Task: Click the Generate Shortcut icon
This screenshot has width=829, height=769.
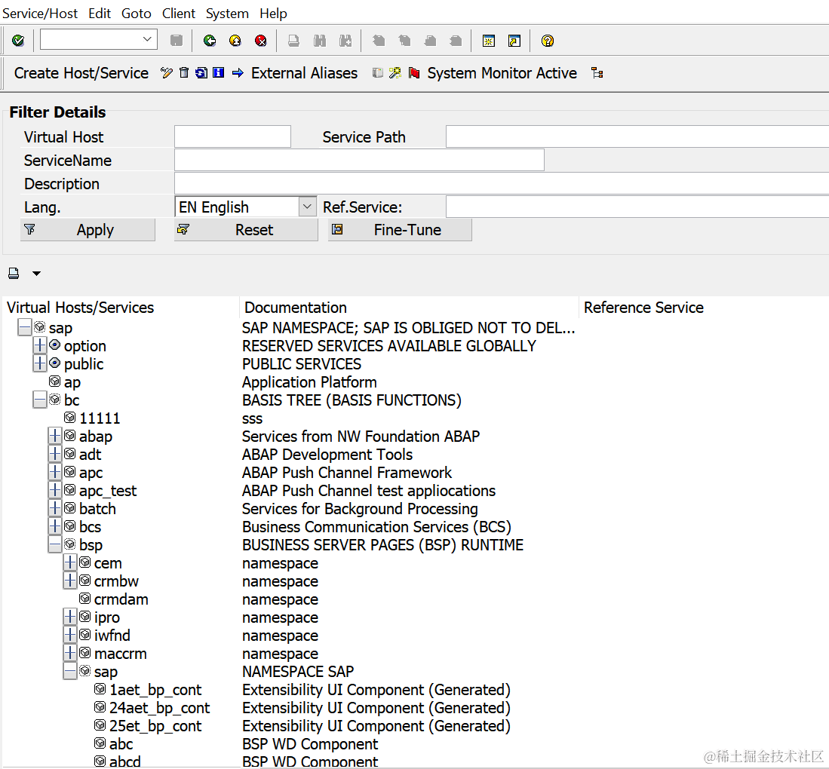Action: (514, 41)
